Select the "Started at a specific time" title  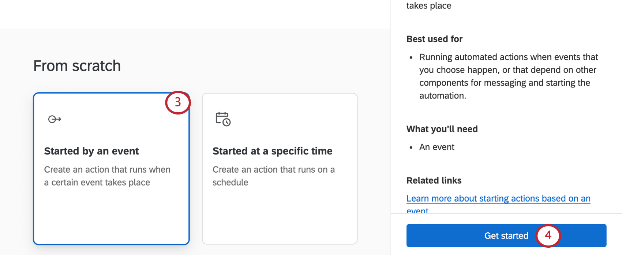(272, 151)
